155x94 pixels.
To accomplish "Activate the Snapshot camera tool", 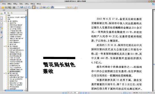I will [44, 7].
